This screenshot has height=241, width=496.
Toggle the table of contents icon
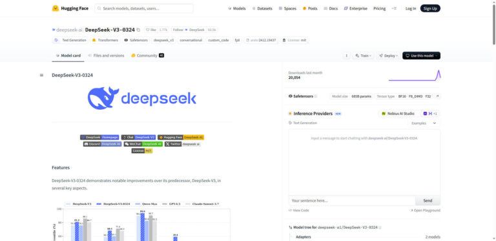pos(41,76)
